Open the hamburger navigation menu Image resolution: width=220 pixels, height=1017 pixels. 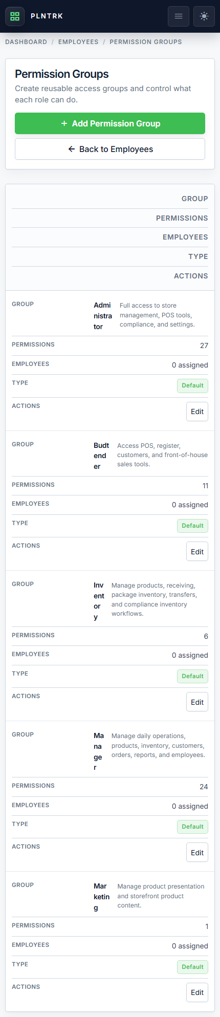179,16
